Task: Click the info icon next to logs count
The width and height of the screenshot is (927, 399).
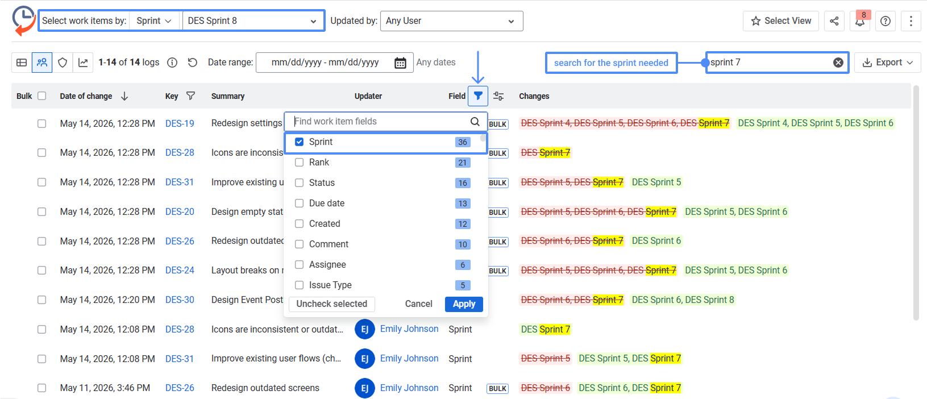Action: click(x=172, y=63)
